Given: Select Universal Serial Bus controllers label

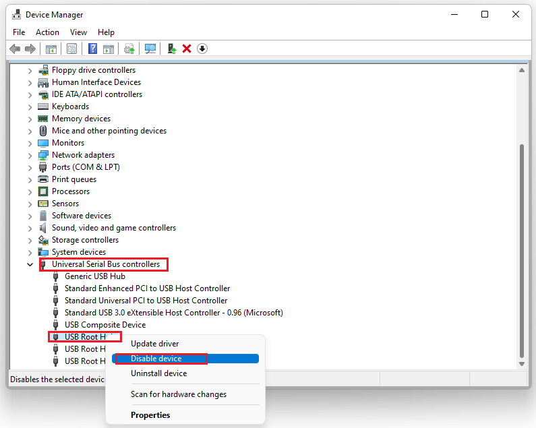Looking at the screenshot, I should (106, 264).
